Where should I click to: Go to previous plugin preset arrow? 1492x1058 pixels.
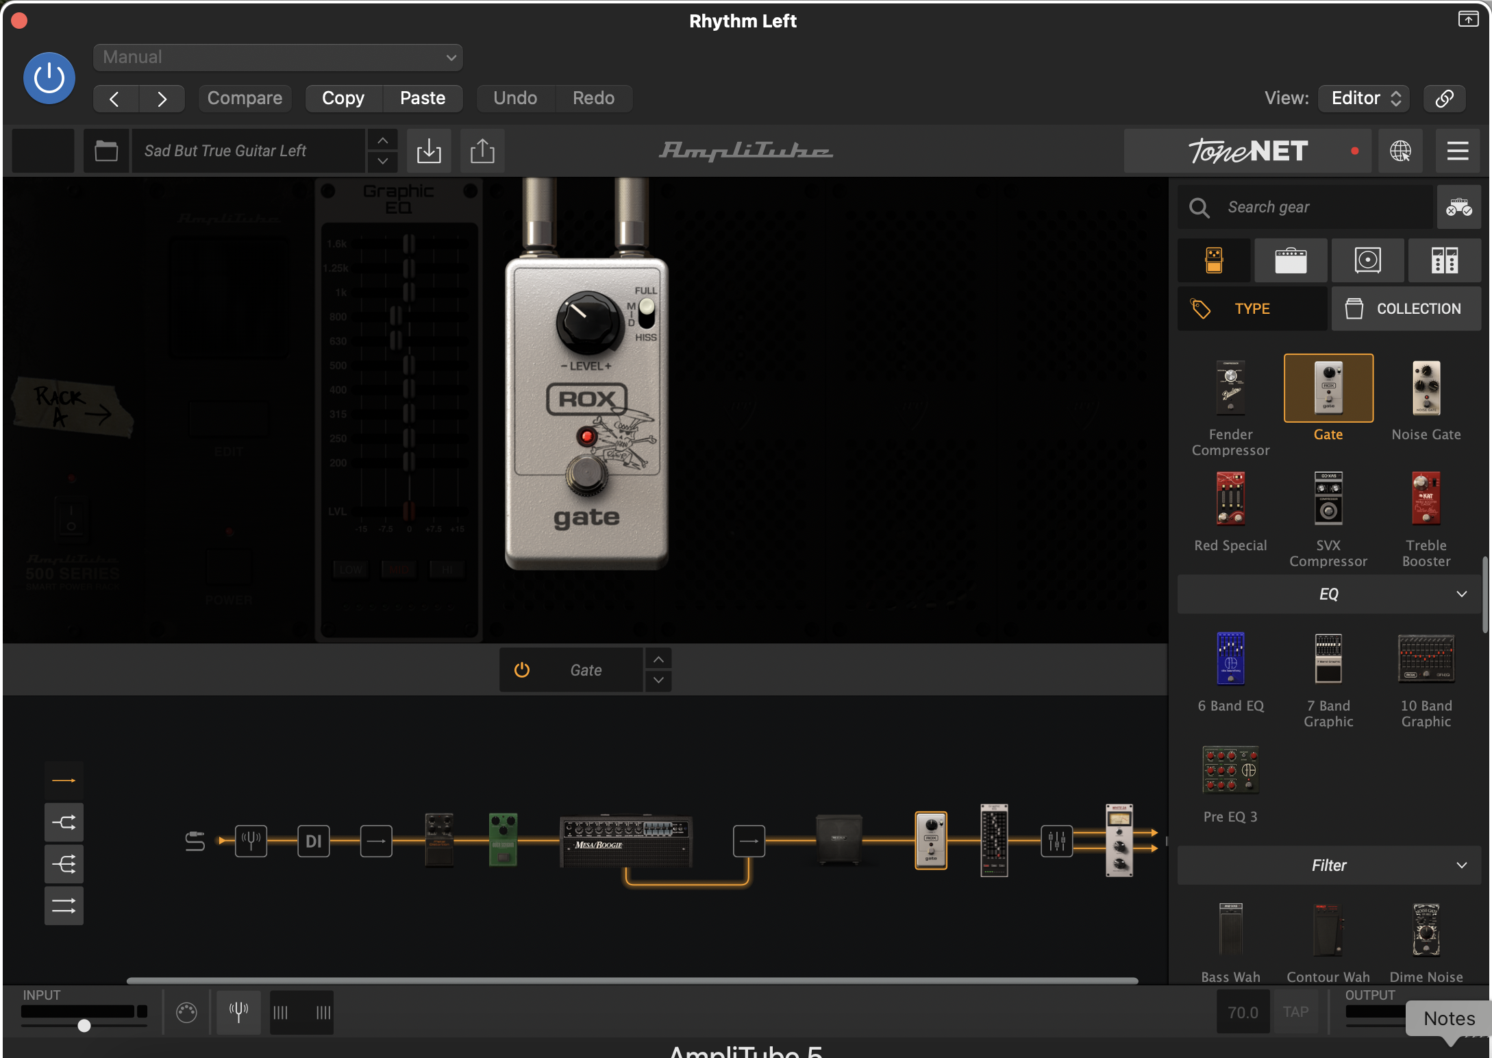pyautogui.click(x=115, y=99)
